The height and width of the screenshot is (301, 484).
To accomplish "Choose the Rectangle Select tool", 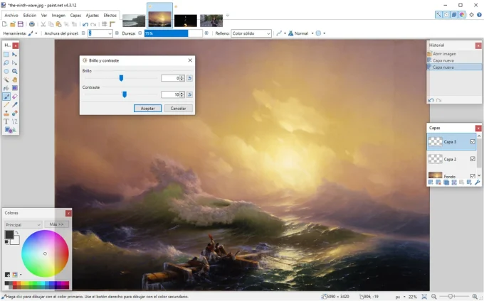I will pos(6,55).
